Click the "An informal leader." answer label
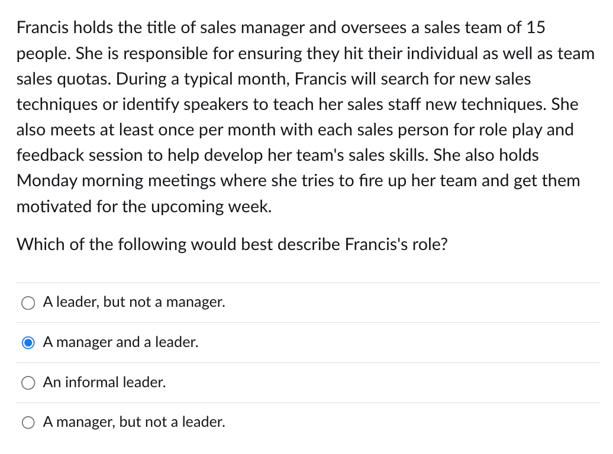 point(104,382)
